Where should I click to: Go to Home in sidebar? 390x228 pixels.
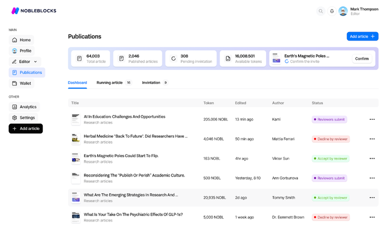pyautogui.click(x=21, y=40)
